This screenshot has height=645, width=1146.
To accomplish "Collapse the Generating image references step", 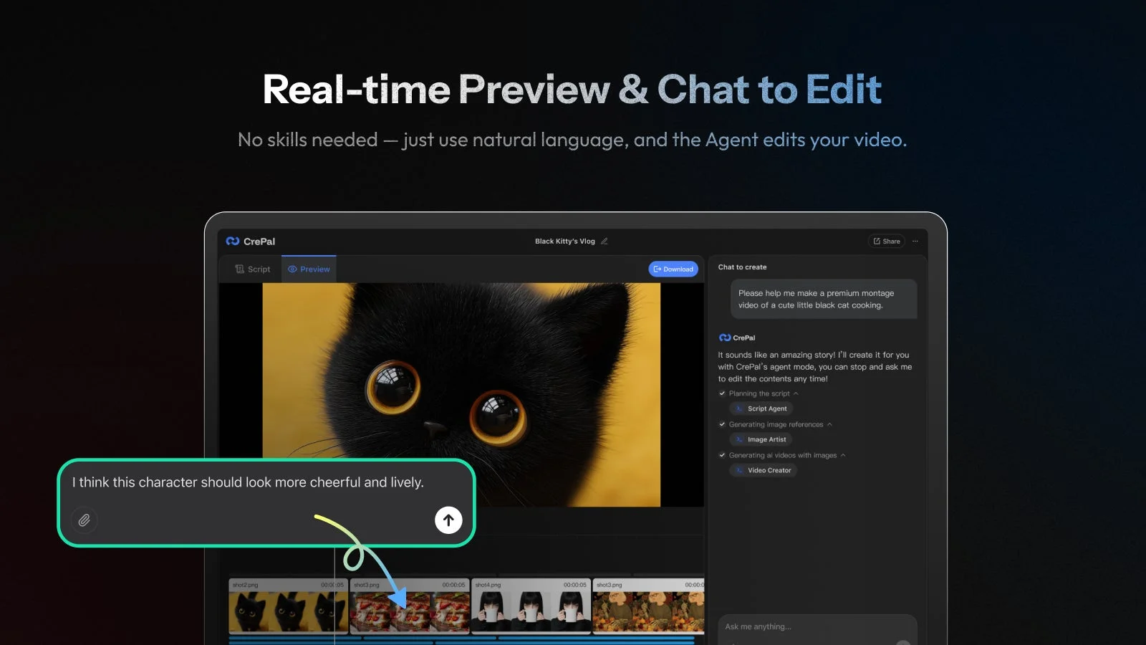I will coord(829,424).
